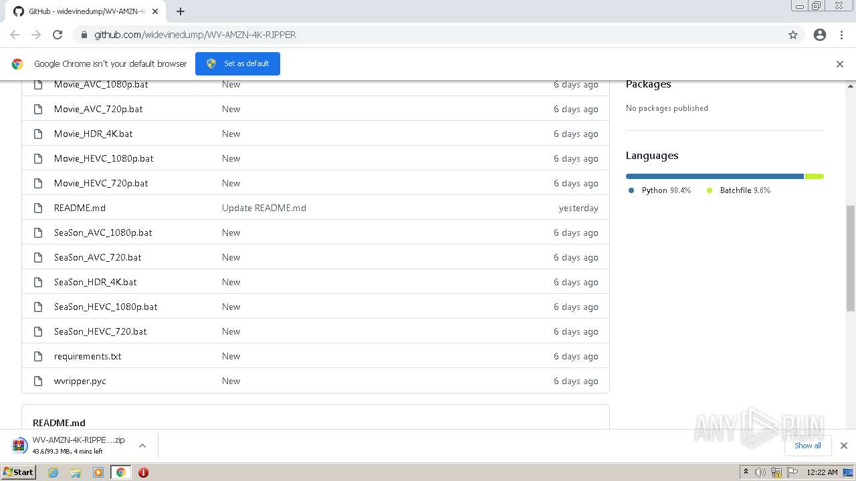Image resolution: width=856 pixels, height=481 pixels.
Task: Click the page vertical scrollbar thumb
Action: pyautogui.click(x=851, y=259)
